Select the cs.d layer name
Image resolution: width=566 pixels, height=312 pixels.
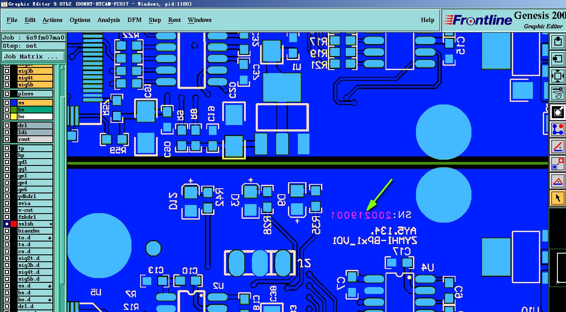coord(35,251)
